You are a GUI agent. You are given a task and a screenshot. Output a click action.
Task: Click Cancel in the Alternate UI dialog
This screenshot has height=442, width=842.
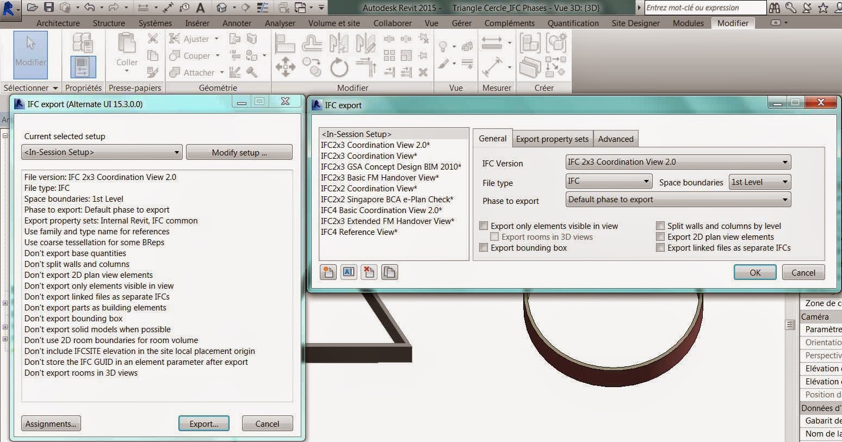click(x=267, y=424)
